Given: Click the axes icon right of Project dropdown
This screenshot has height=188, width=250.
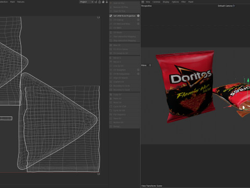Looking at the screenshot, I should pyautogui.click(x=96, y=2).
